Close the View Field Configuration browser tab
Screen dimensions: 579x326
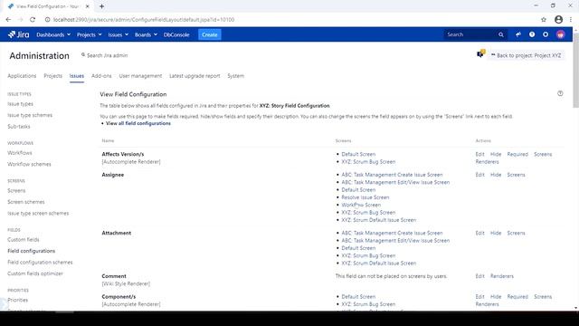coord(87,6)
